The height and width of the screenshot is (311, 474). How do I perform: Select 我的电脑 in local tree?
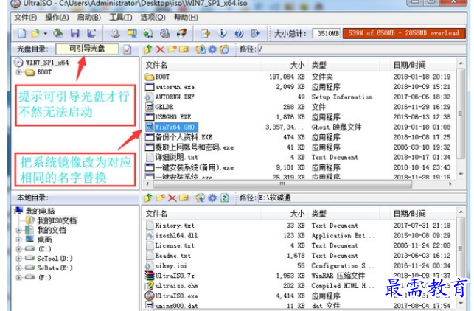[x=41, y=211]
